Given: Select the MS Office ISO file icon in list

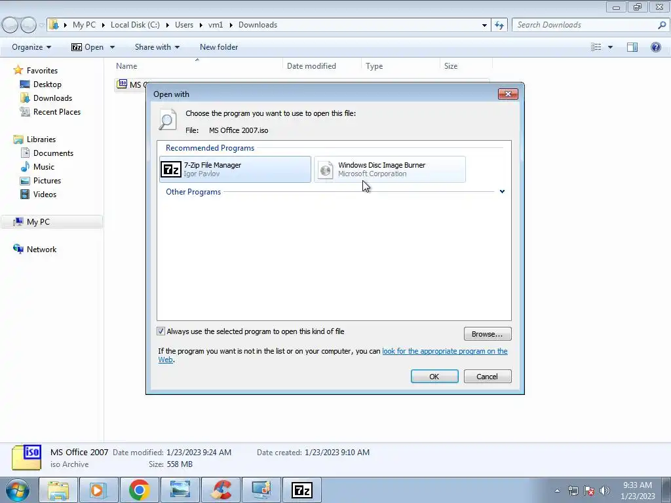Looking at the screenshot, I should pyautogui.click(x=122, y=84).
